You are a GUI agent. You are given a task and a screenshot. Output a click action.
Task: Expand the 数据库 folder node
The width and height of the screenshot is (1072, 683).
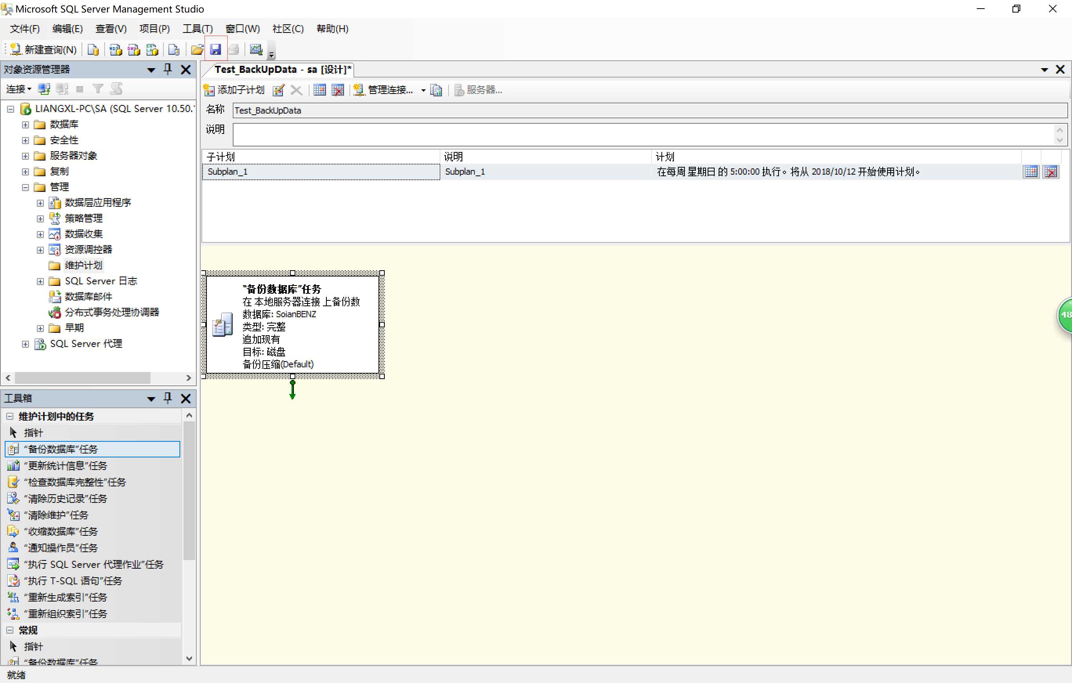25,125
